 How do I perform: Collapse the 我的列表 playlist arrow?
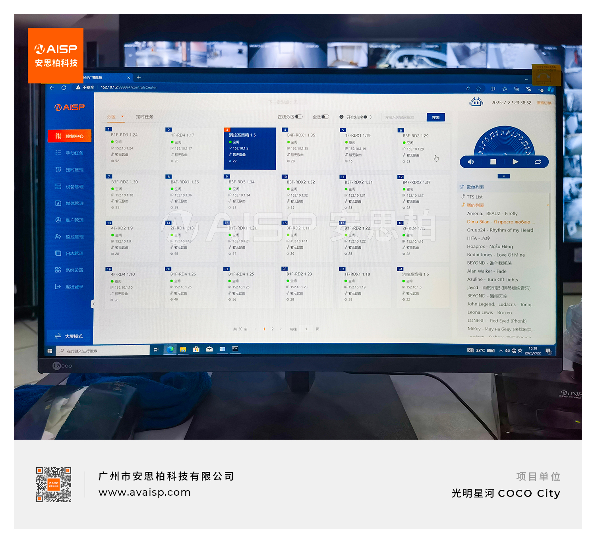click(548, 205)
